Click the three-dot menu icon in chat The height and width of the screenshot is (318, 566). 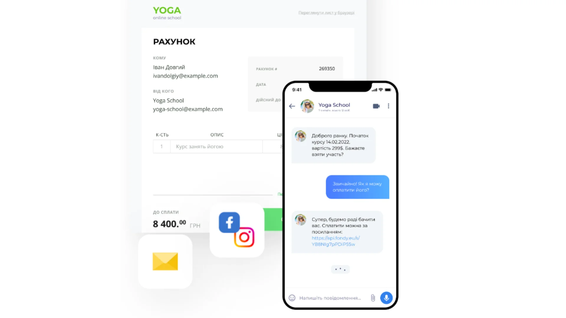pyautogui.click(x=388, y=106)
